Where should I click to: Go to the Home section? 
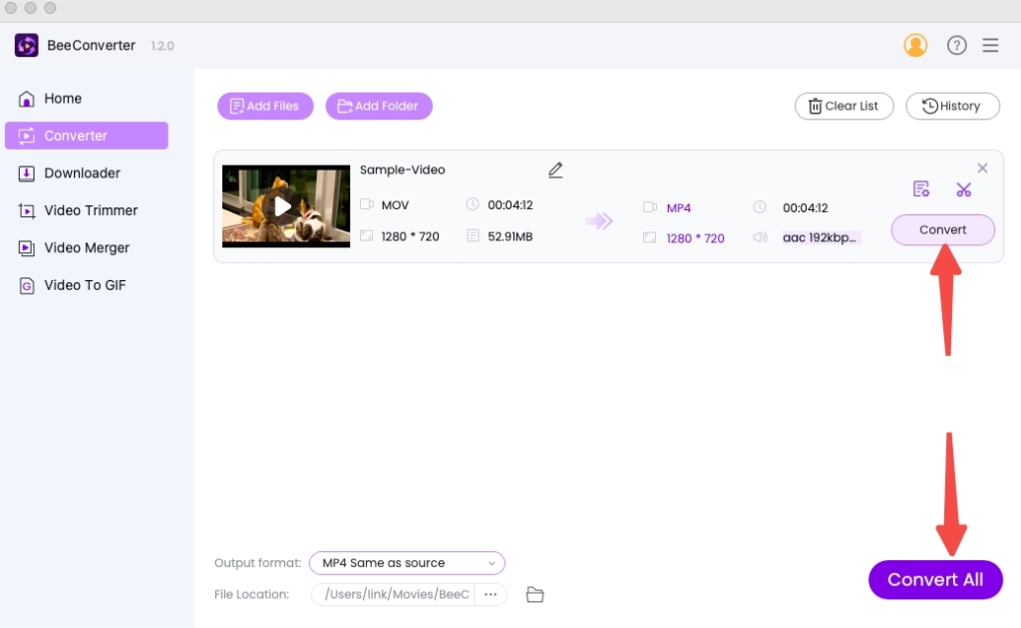click(64, 98)
